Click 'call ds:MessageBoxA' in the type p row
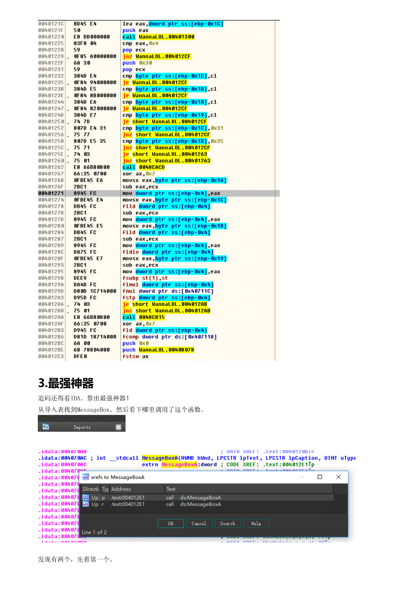 tap(193, 498)
